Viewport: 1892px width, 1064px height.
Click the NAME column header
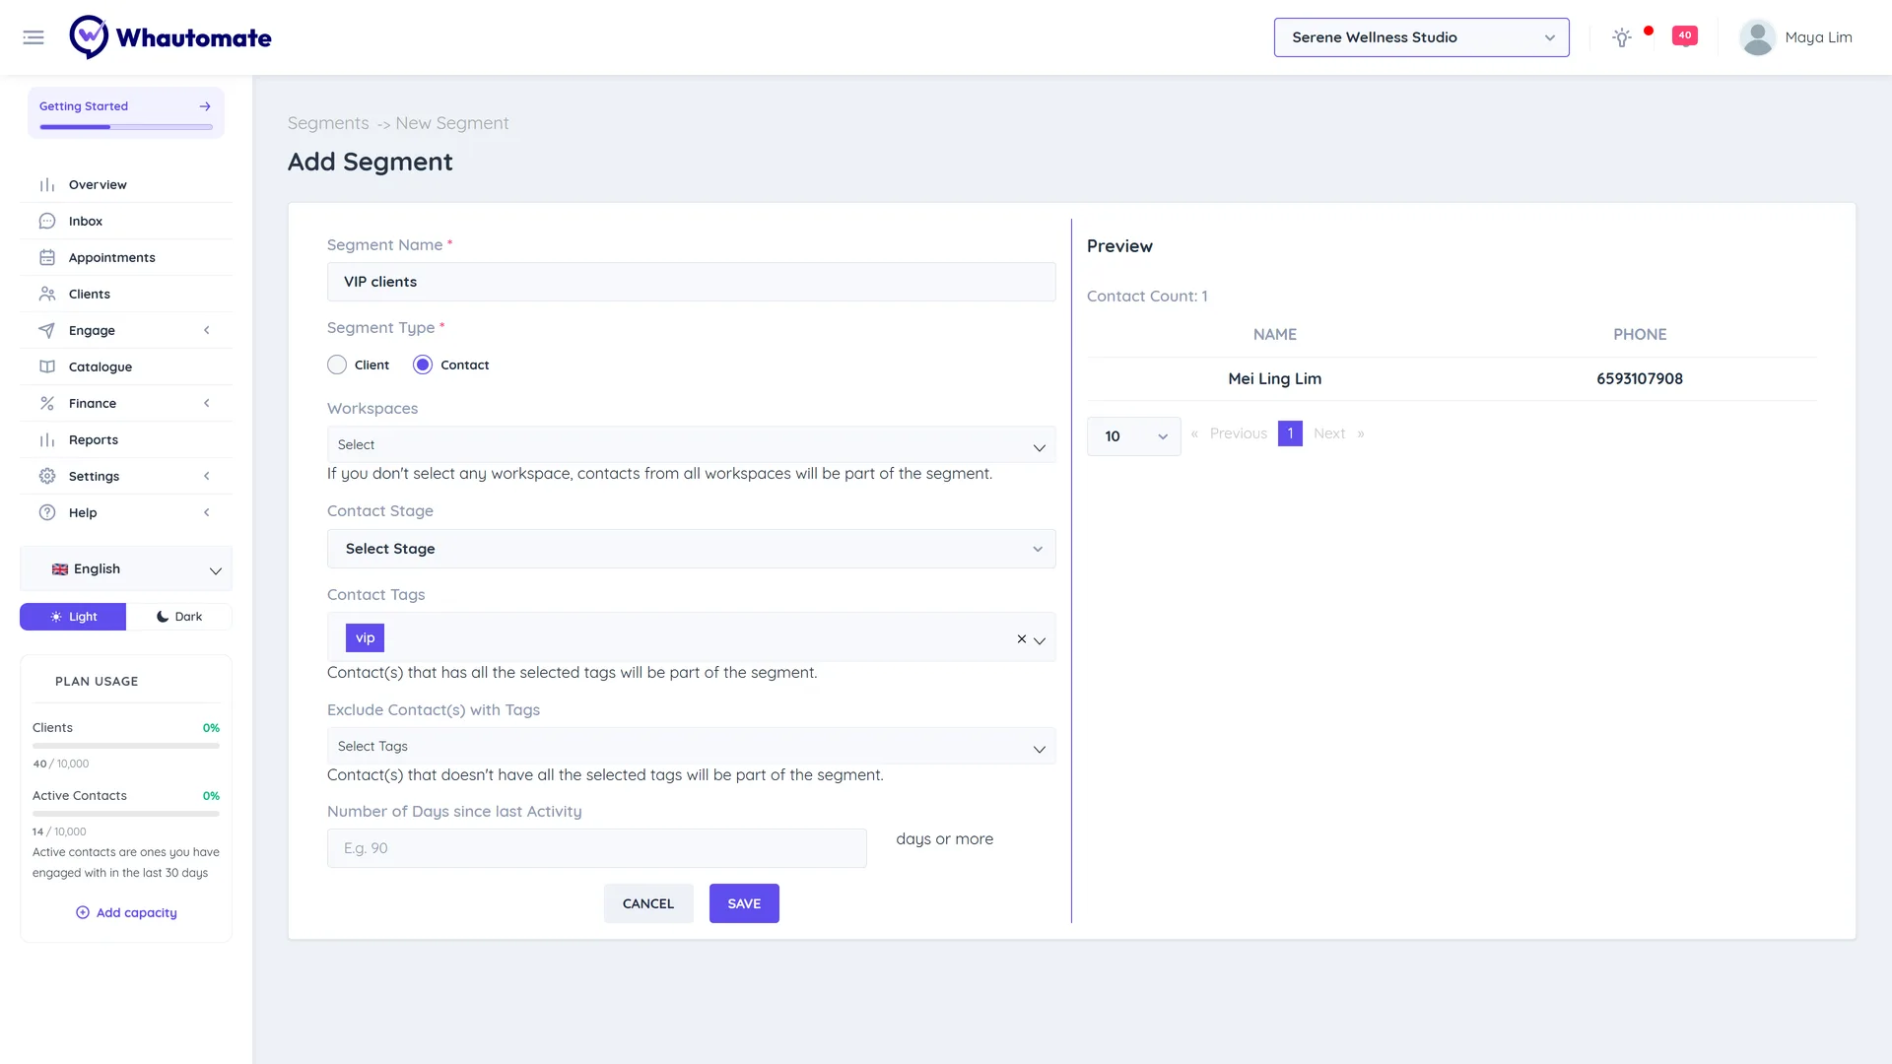click(1275, 335)
